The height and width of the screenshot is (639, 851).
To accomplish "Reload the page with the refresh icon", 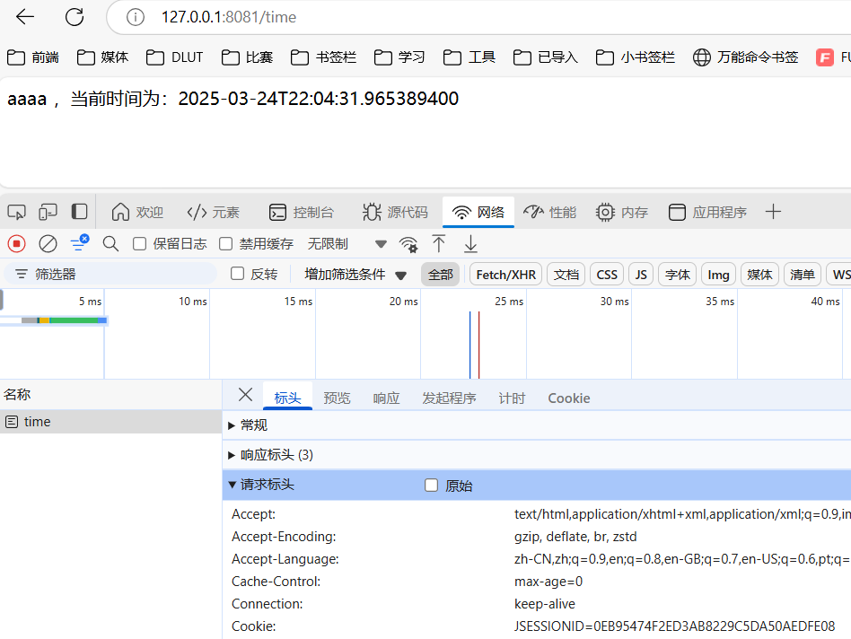I will point(75,17).
